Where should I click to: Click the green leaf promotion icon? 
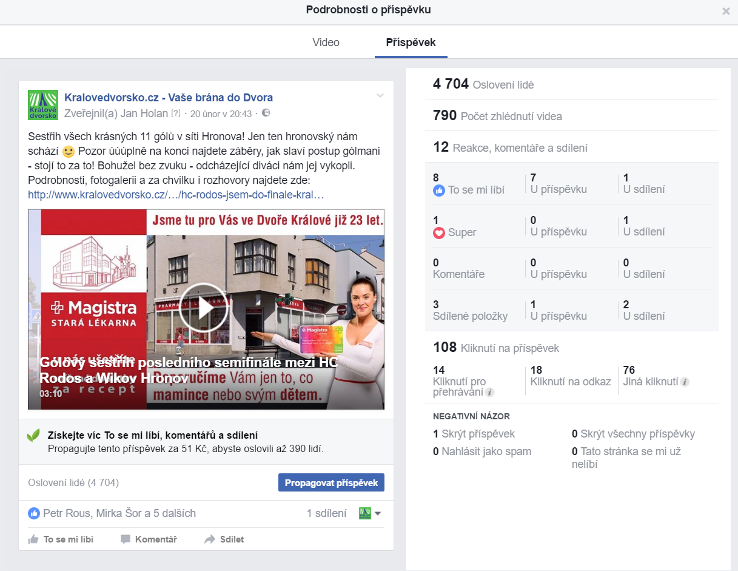tap(34, 435)
